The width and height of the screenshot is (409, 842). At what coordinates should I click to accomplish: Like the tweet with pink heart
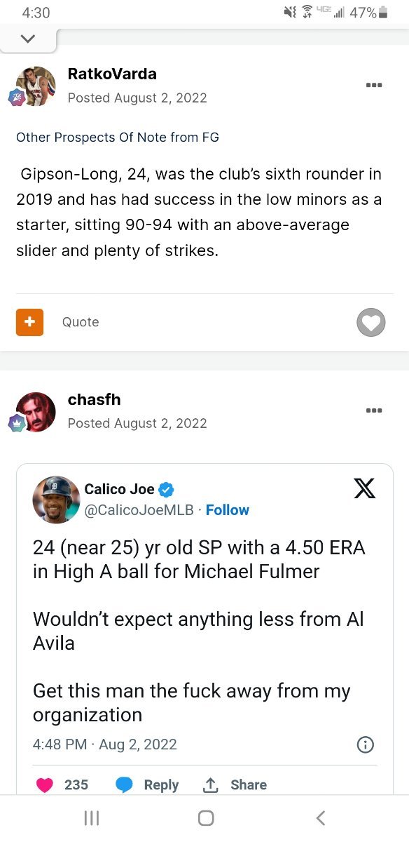point(45,785)
